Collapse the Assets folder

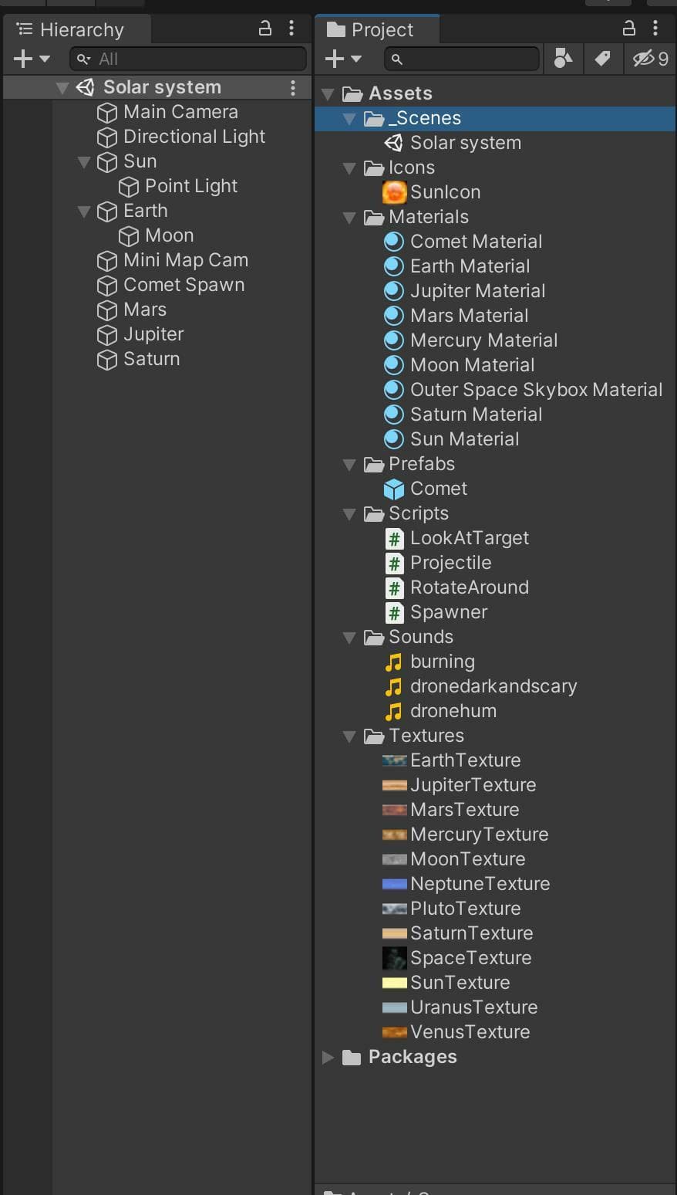click(328, 94)
